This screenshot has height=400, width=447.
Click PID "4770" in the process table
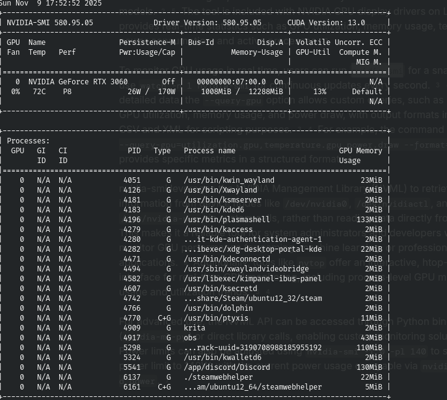point(132,318)
